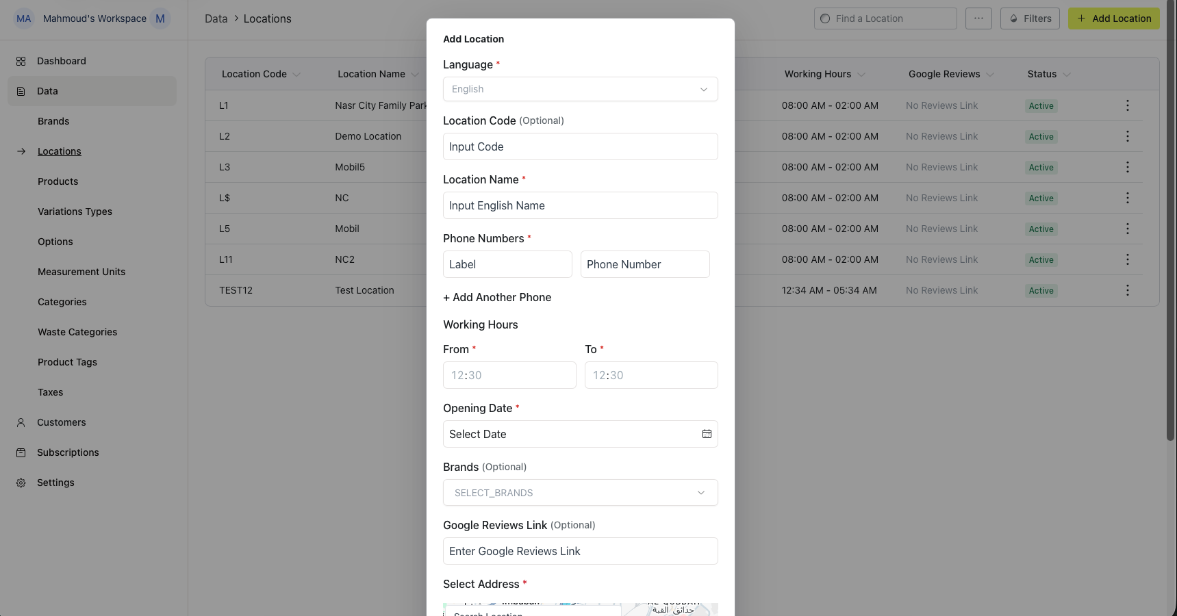The width and height of the screenshot is (1177, 616).
Task: Click the Input English Name field
Action: (x=581, y=205)
